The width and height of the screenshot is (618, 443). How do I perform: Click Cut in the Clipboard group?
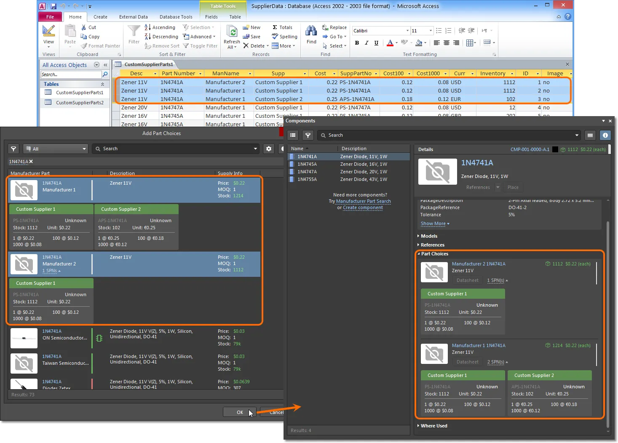click(x=88, y=27)
